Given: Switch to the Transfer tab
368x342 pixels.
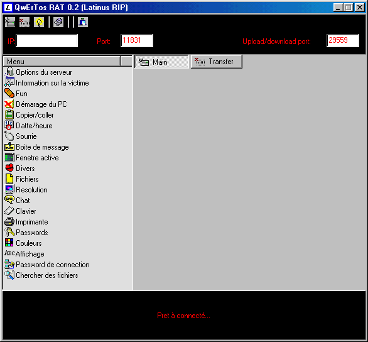Looking at the screenshot, I should click(217, 62).
